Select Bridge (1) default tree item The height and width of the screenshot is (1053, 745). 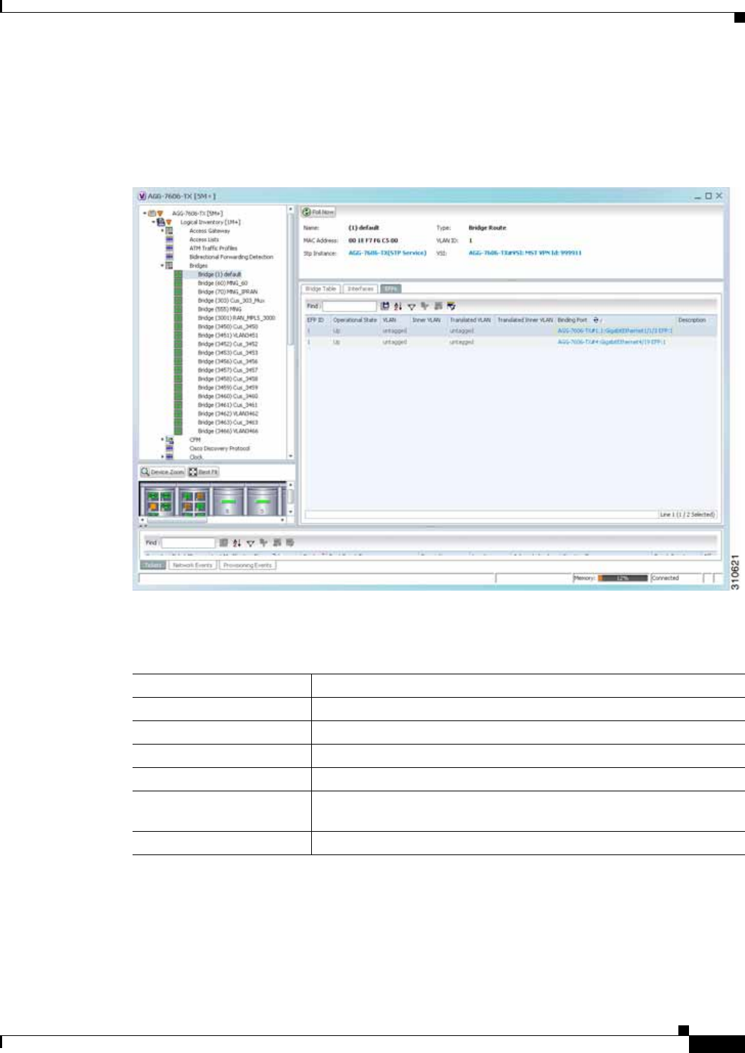pos(219,274)
